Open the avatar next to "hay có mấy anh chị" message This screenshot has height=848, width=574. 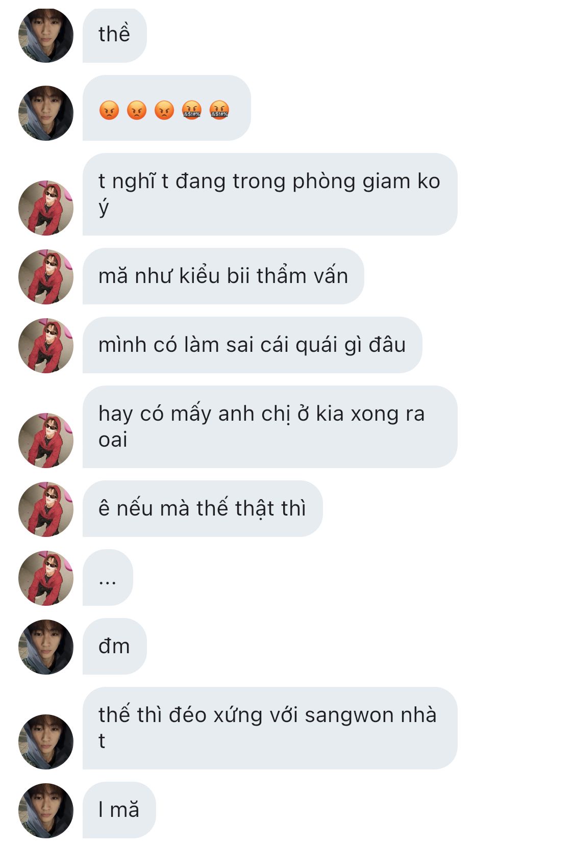coord(46,441)
